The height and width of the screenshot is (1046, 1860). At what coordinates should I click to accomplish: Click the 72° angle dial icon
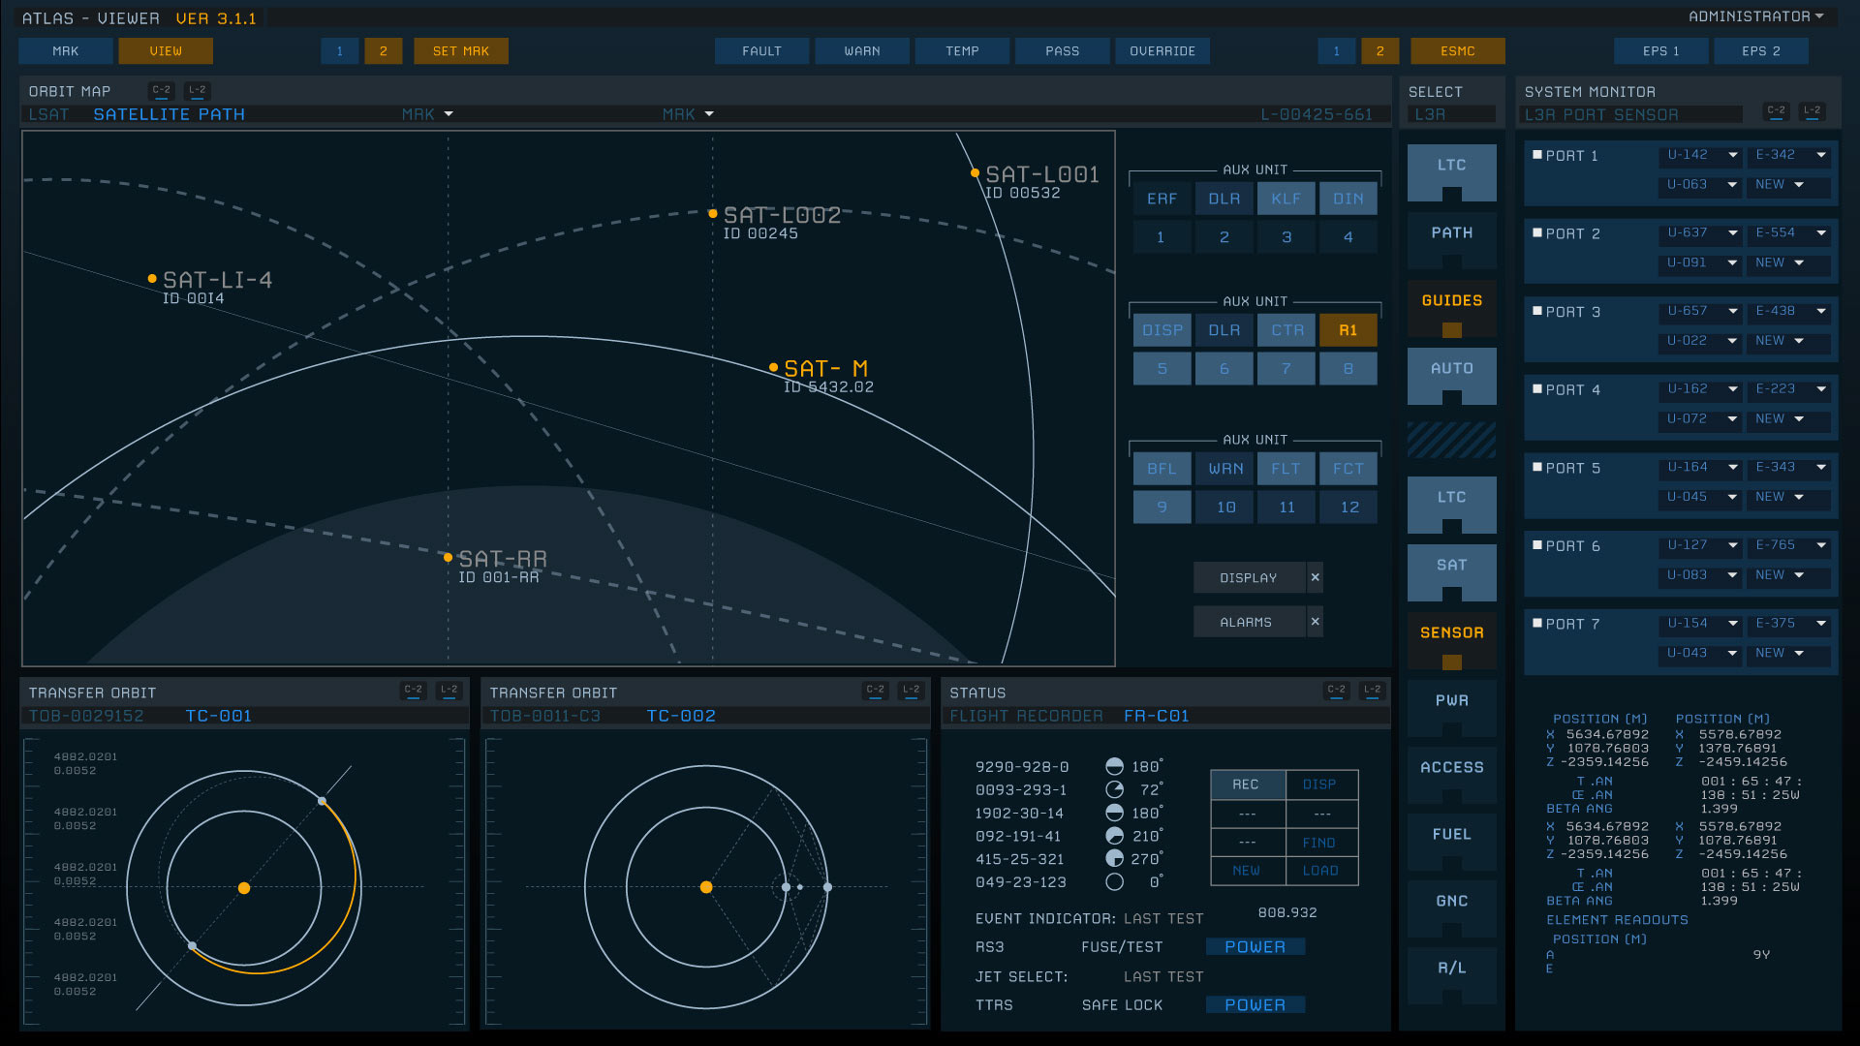click(1114, 789)
